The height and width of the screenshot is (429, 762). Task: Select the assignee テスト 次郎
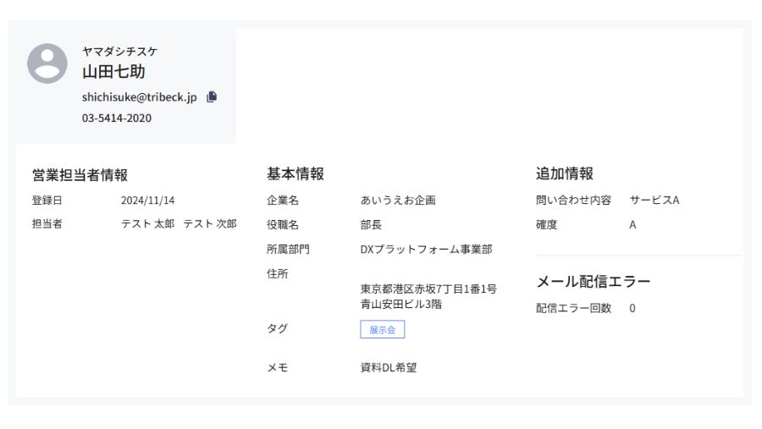pyautogui.click(x=210, y=224)
